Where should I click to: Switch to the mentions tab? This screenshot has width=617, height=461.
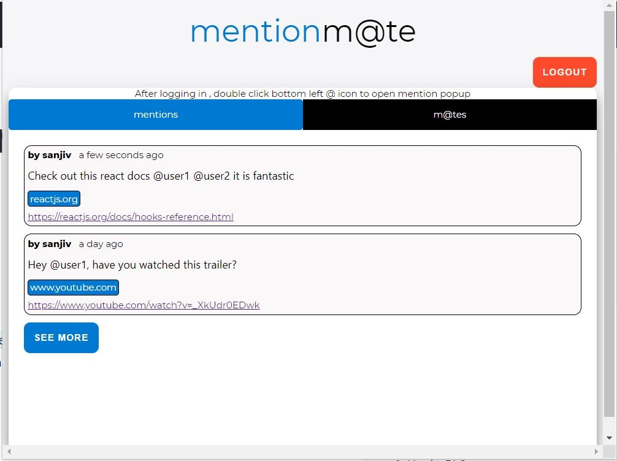(156, 115)
